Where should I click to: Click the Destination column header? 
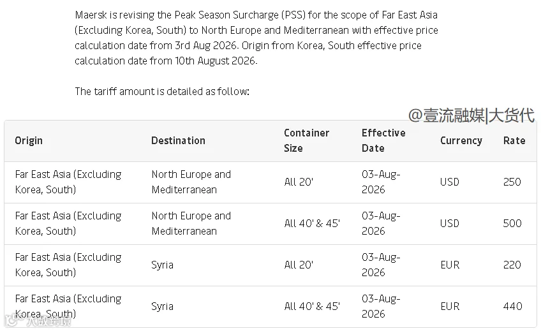point(178,141)
